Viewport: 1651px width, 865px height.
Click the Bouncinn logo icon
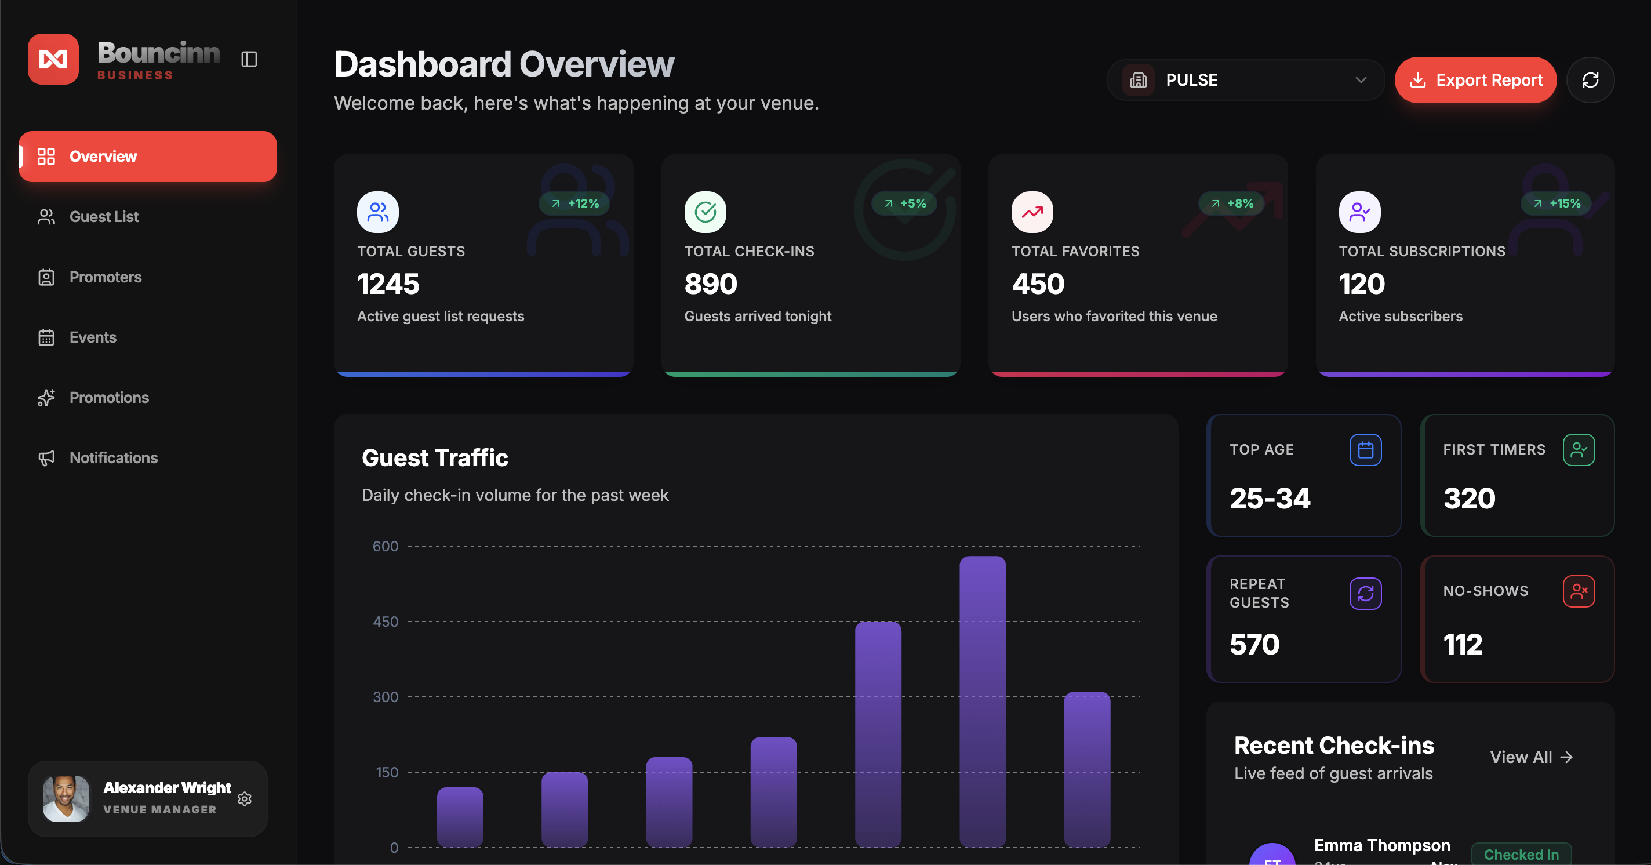coord(53,59)
